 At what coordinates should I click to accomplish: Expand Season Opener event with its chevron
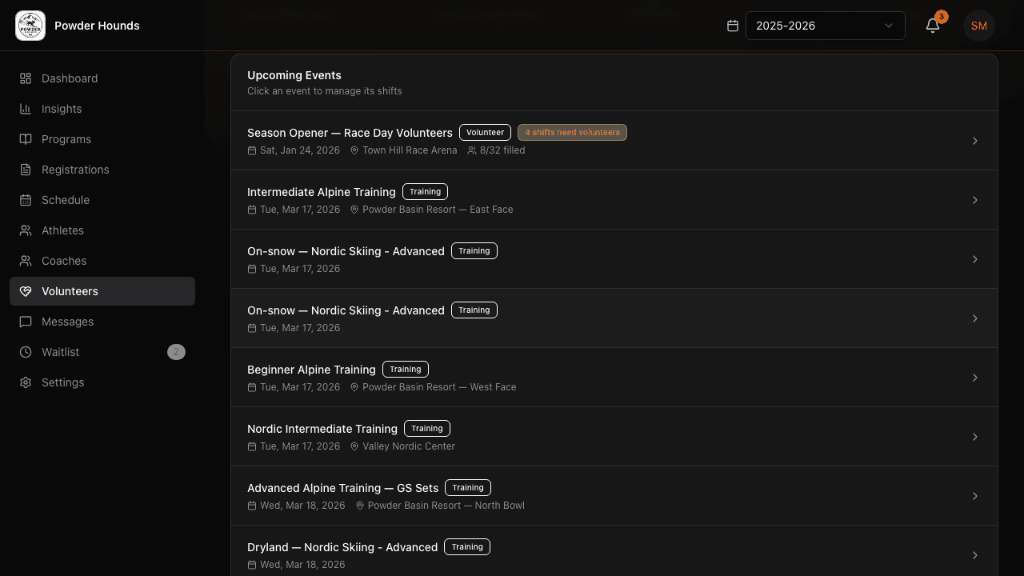pyautogui.click(x=975, y=141)
